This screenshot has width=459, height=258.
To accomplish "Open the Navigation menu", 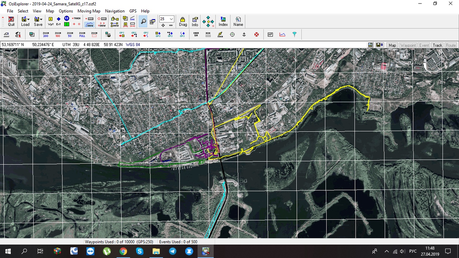I will coord(115,11).
